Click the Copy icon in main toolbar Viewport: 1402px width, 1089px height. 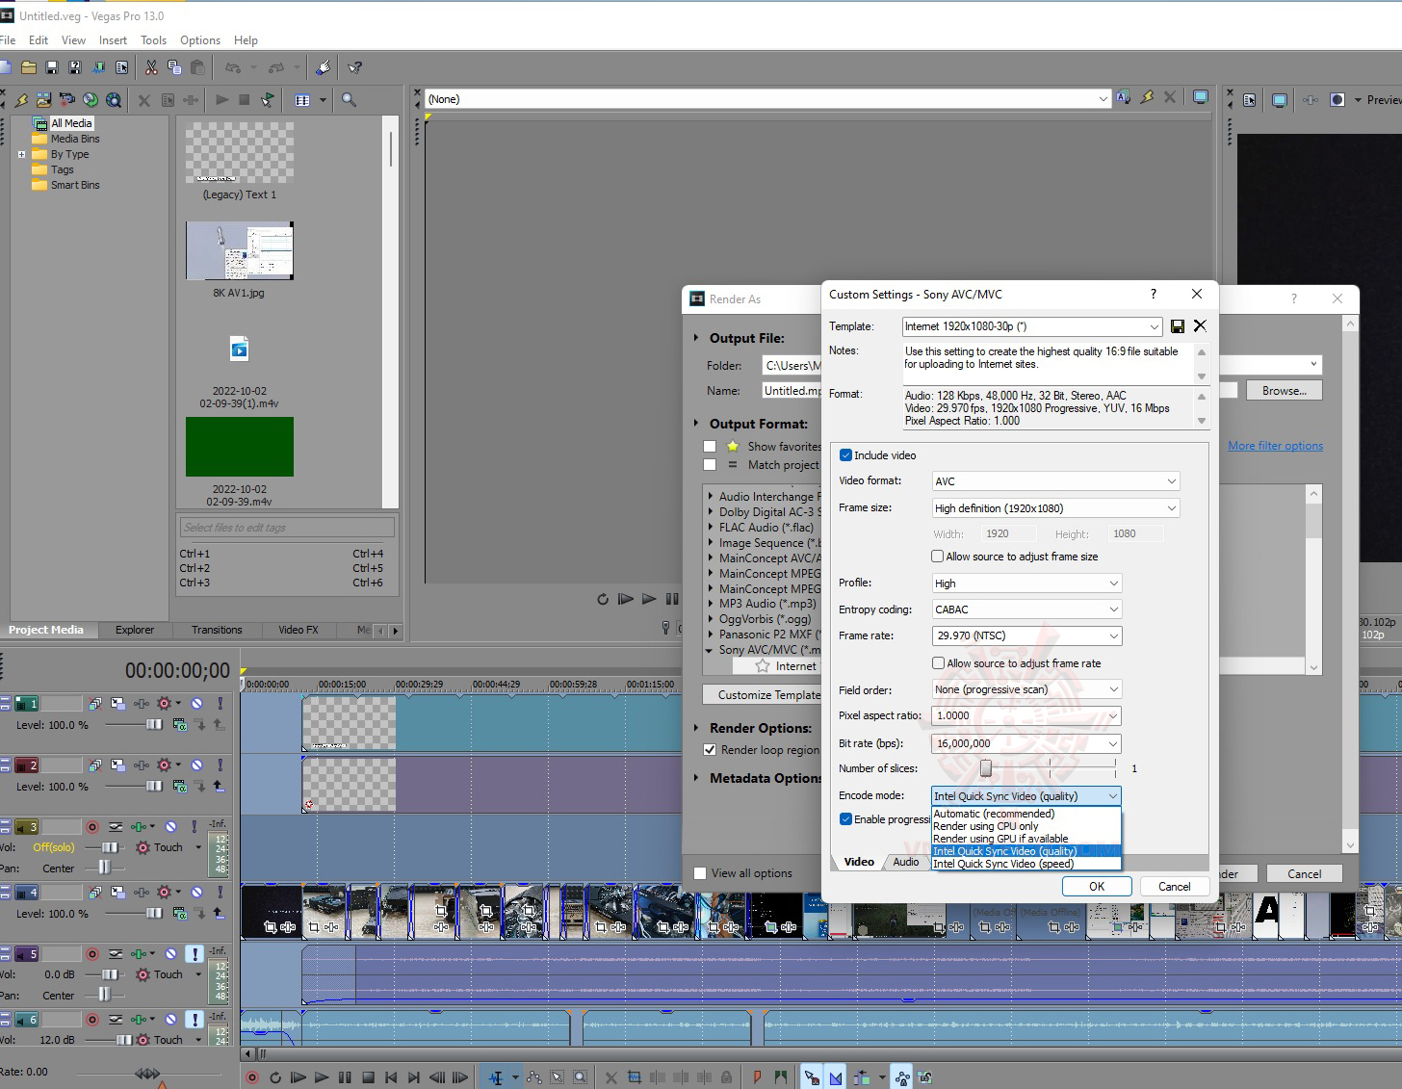pyautogui.click(x=174, y=67)
